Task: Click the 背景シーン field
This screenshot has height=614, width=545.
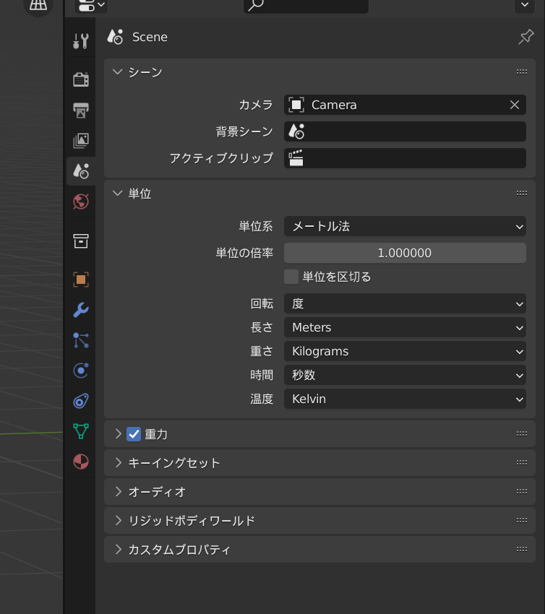Action: click(x=405, y=131)
